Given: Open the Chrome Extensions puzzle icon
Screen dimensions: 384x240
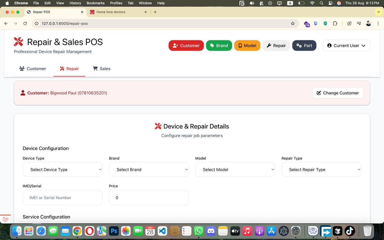Looking at the screenshot, I should 335,23.
